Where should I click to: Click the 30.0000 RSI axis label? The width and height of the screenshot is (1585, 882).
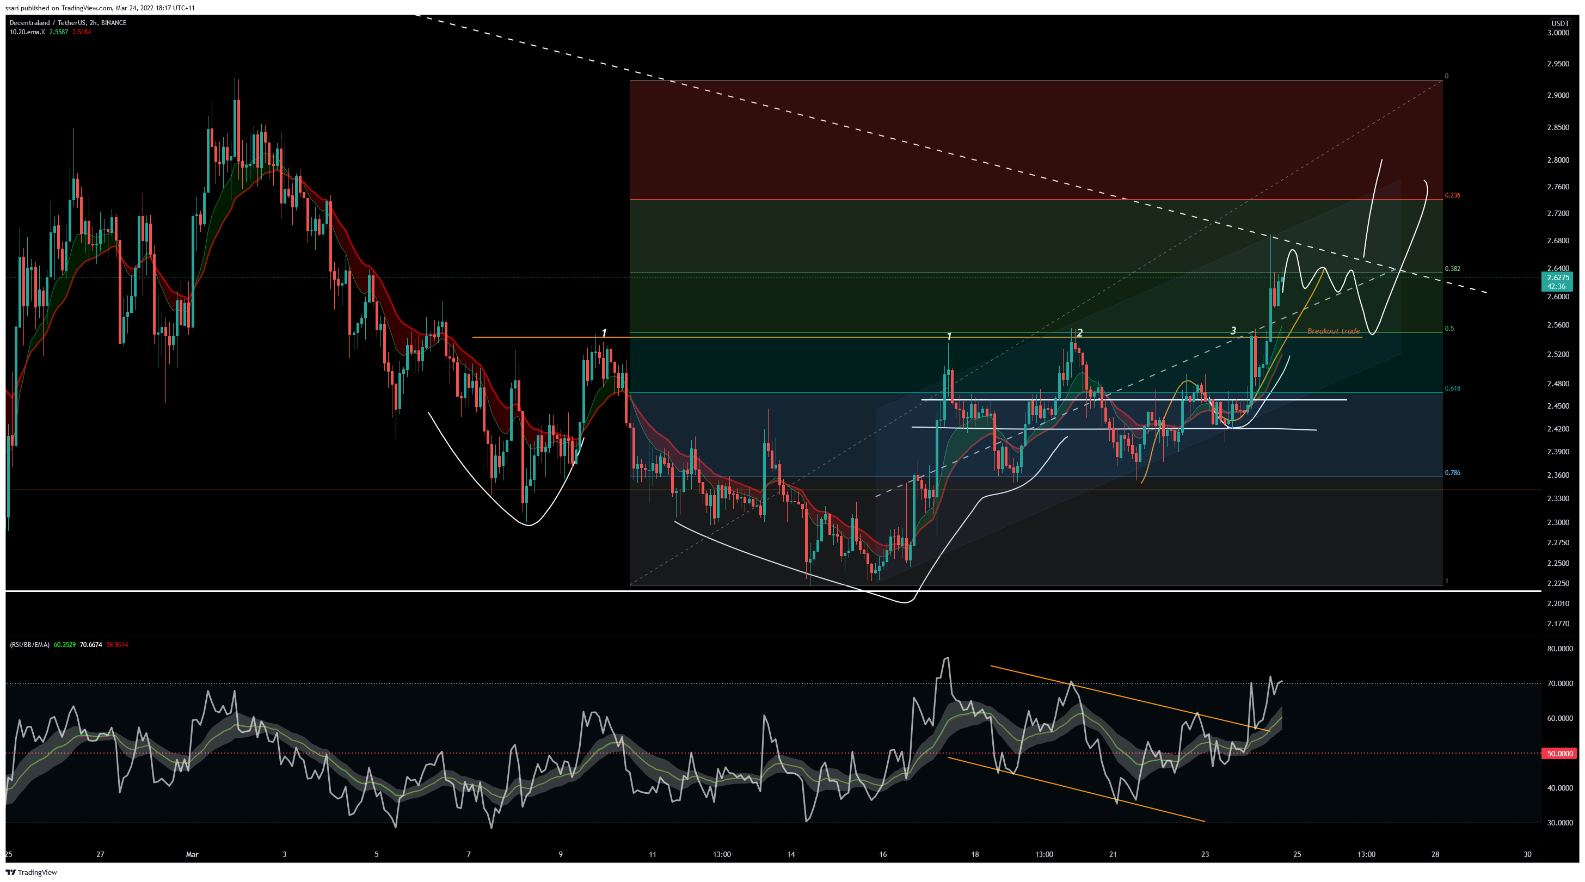[x=1559, y=822]
